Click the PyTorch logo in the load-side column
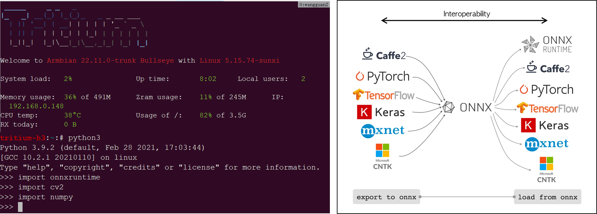597x214 pixels. (x=546, y=89)
